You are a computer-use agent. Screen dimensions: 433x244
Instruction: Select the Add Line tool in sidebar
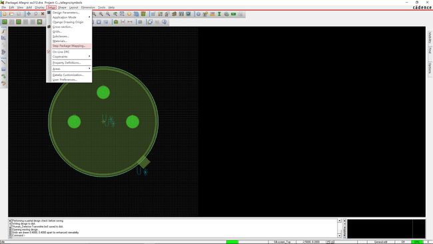pos(3,61)
